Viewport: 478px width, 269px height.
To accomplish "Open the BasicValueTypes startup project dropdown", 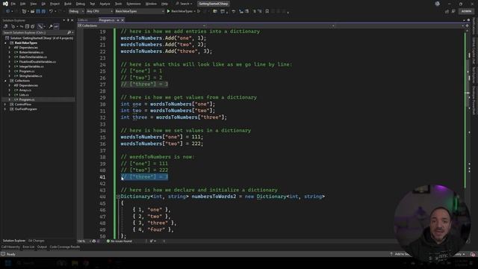I will point(140,11).
